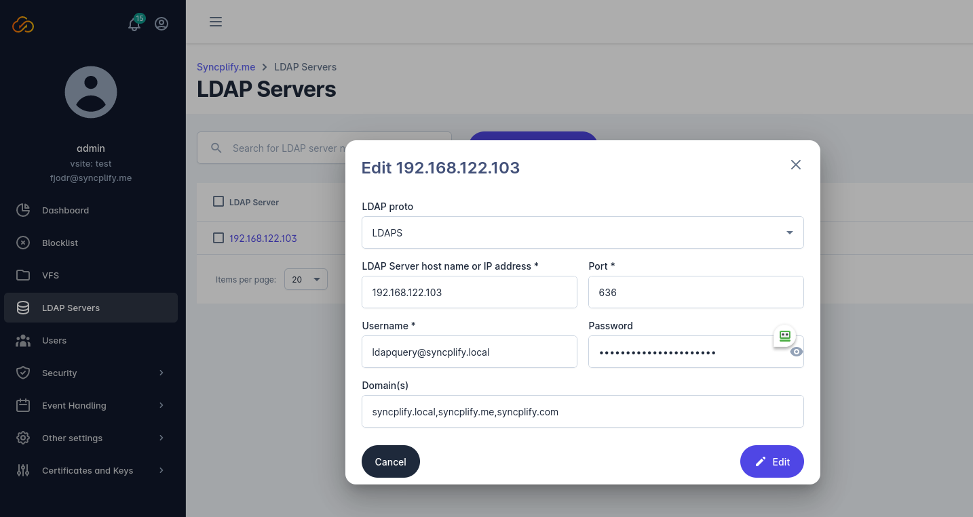Image resolution: width=973 pixels, height=517 pixels.
Task: Expand the Other settings submenu chevron
Action: (161, 438)
